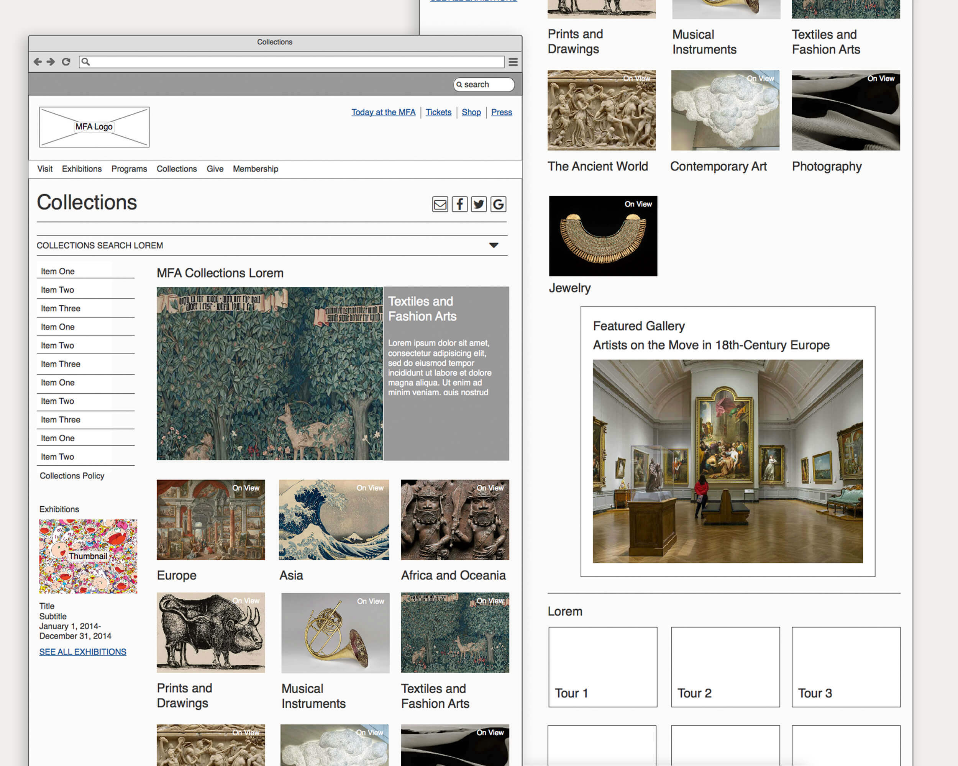Screen dimensions: 958x766
Task: Share Collections on Twitter
Action: coord(479,204)
